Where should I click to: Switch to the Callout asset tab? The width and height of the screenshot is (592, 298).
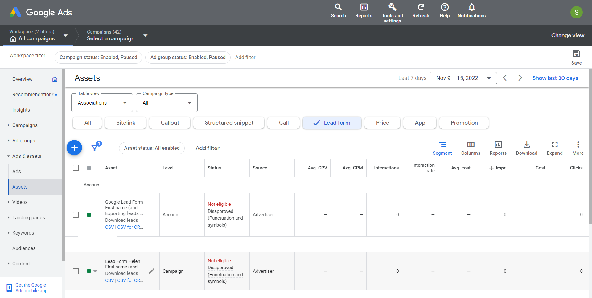[x=170, y=123]
